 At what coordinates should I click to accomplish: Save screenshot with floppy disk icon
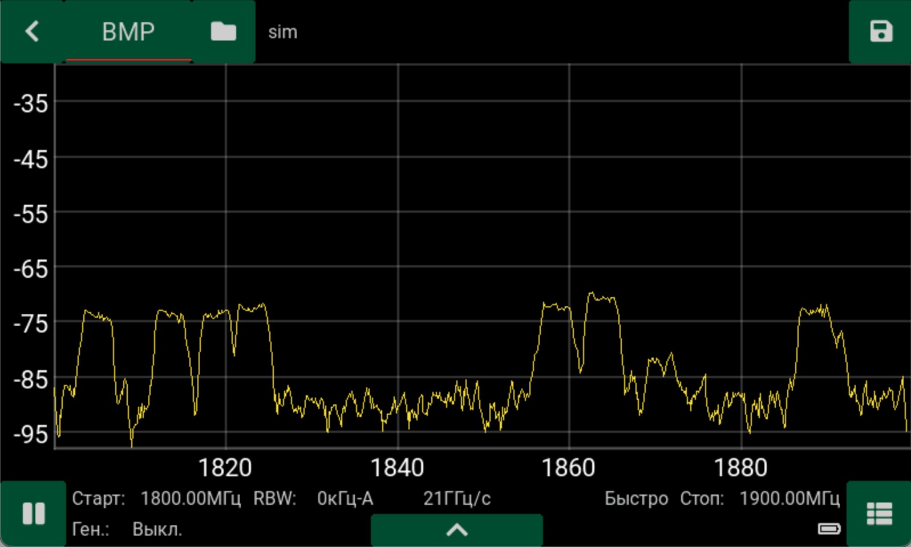[x=880, y=31]
